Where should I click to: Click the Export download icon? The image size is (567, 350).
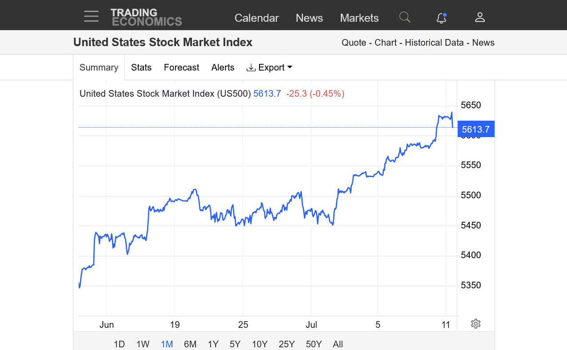click(251, 67)
